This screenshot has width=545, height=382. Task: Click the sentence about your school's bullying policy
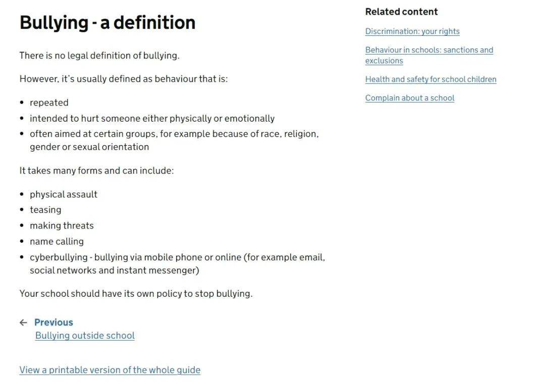(136, 294)
